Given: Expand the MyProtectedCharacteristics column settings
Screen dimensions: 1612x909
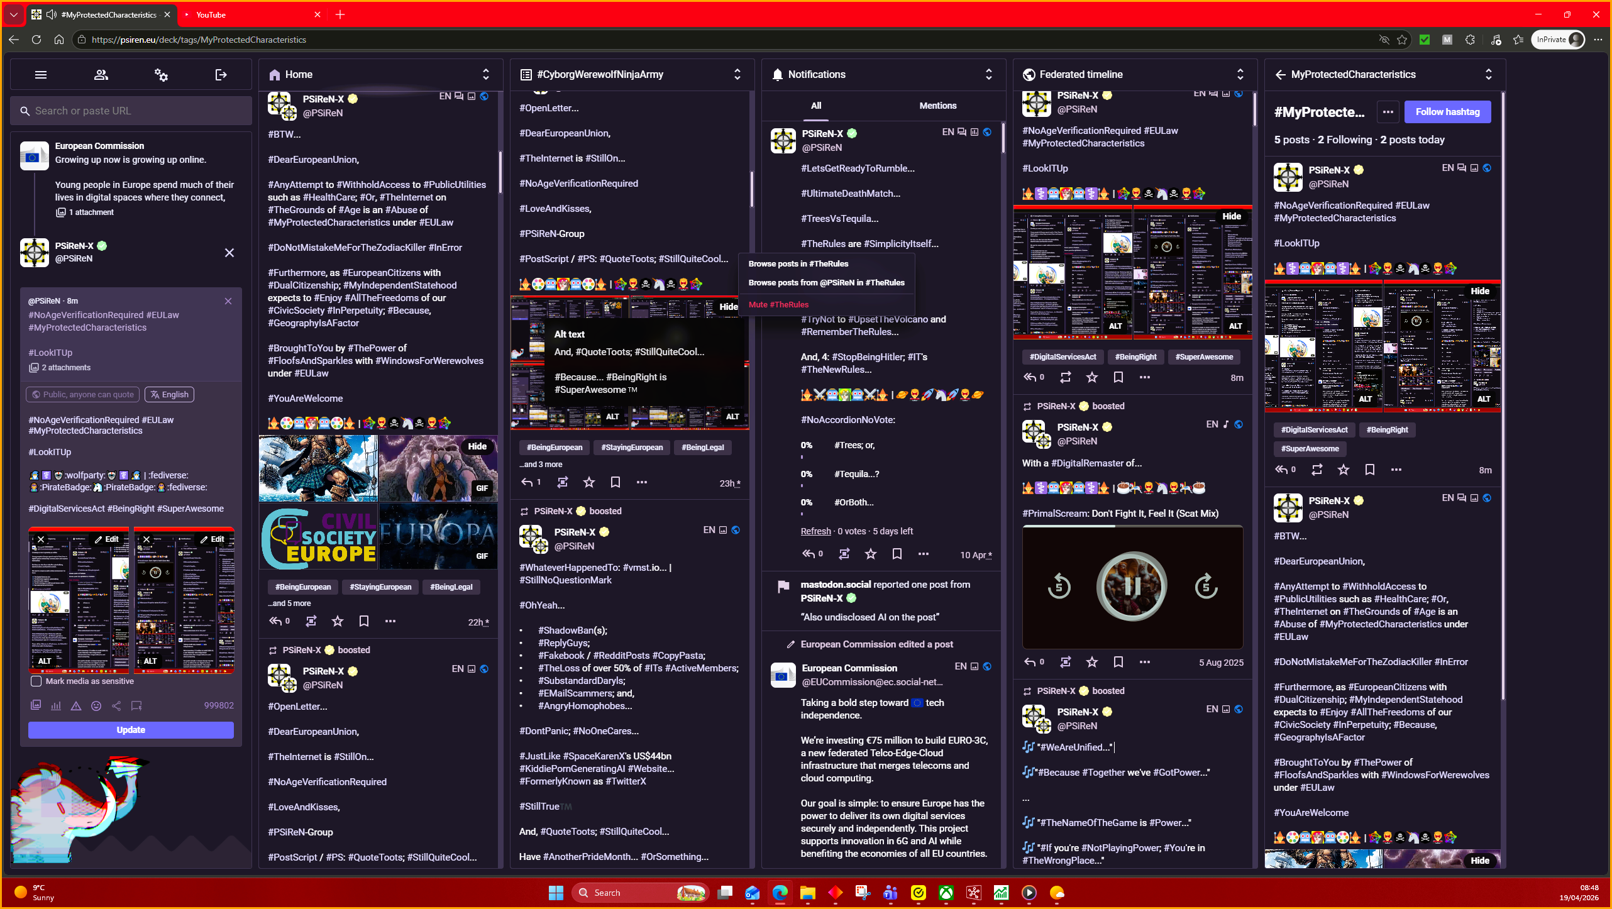Looking at the screenshot, I should coord(1489,74).
